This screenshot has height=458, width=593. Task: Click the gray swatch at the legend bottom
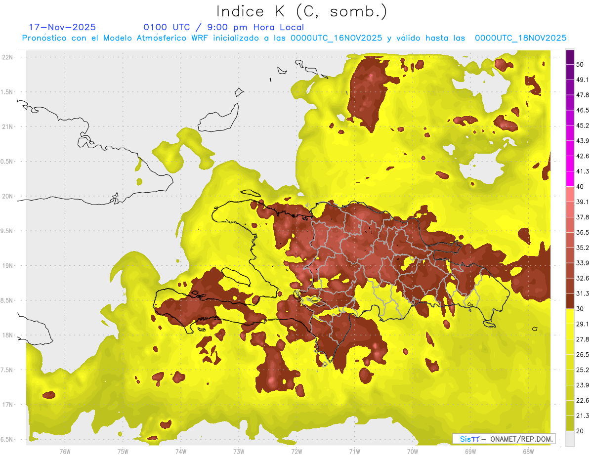(x=570, y=438)
